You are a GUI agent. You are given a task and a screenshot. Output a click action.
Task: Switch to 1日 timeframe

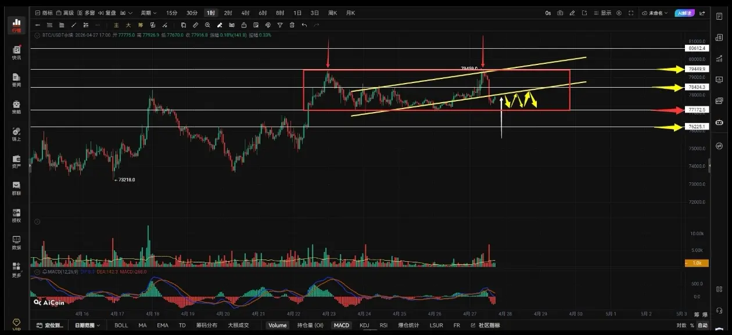pos(297,13)
